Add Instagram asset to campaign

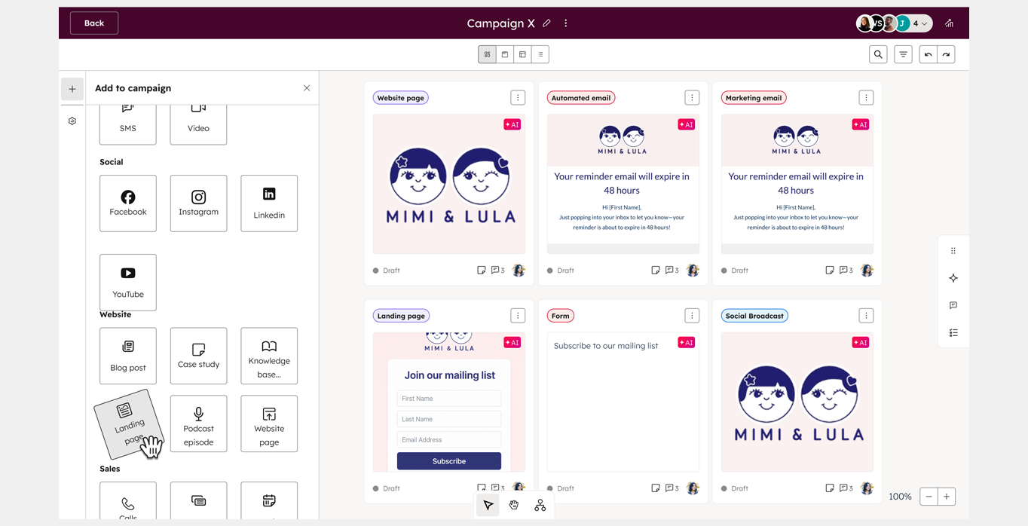click(198, 203)
